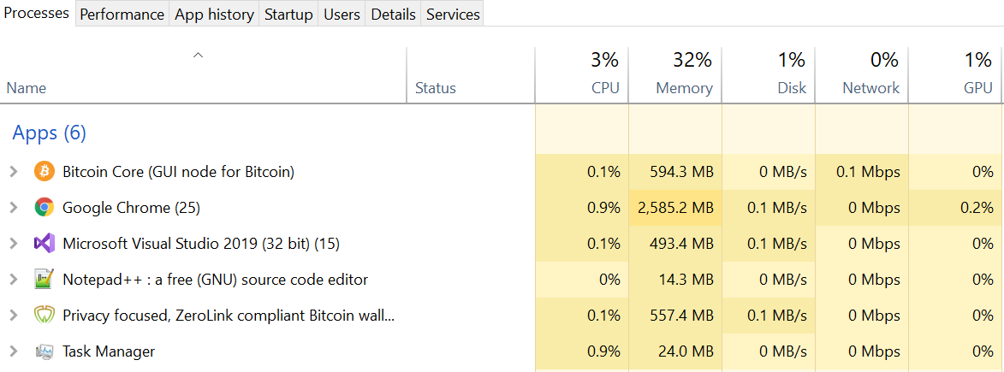Switch to the Performance tab

(122, 14)
